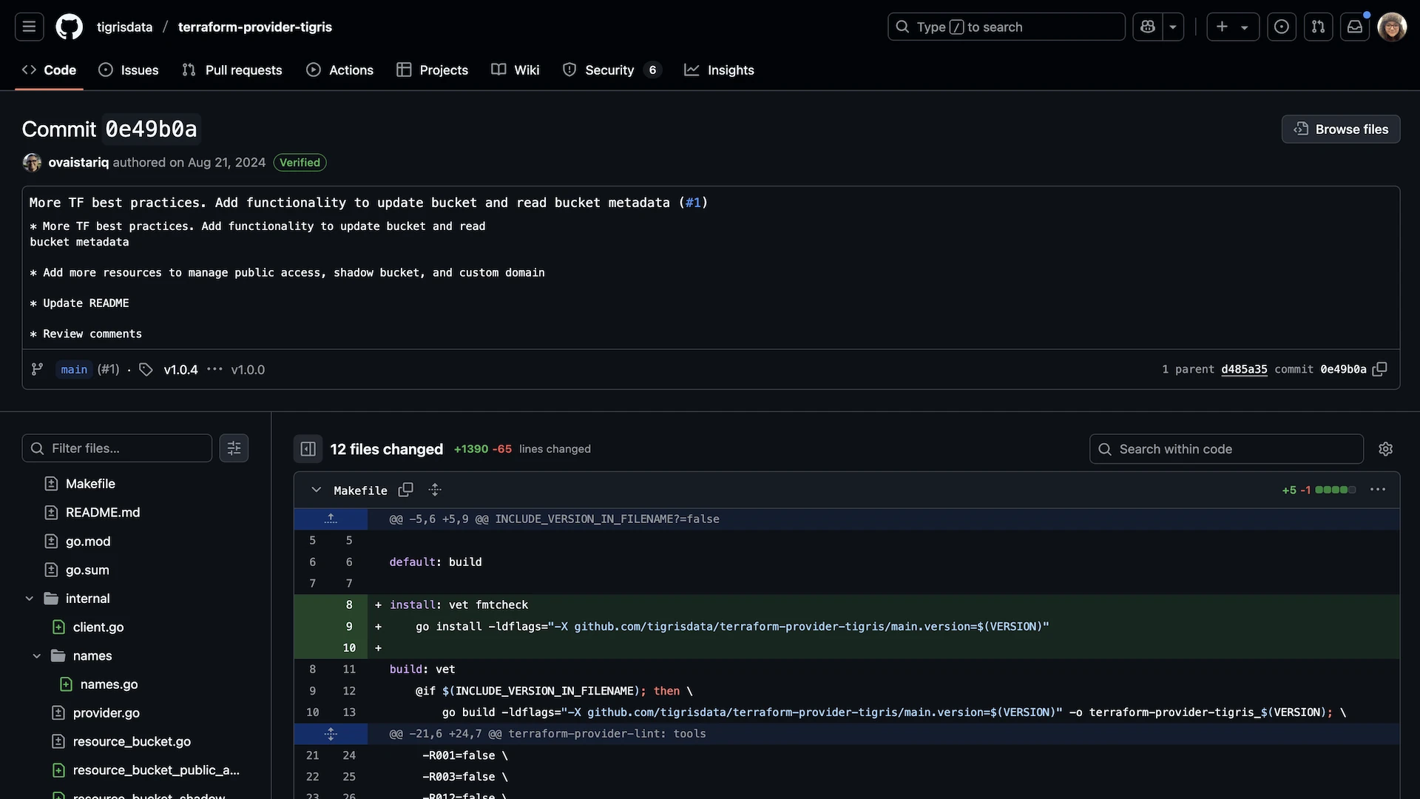This screenshot has height=799, width=1420.
Task: Switch to the Insights tab
Action: click(720, 70)
